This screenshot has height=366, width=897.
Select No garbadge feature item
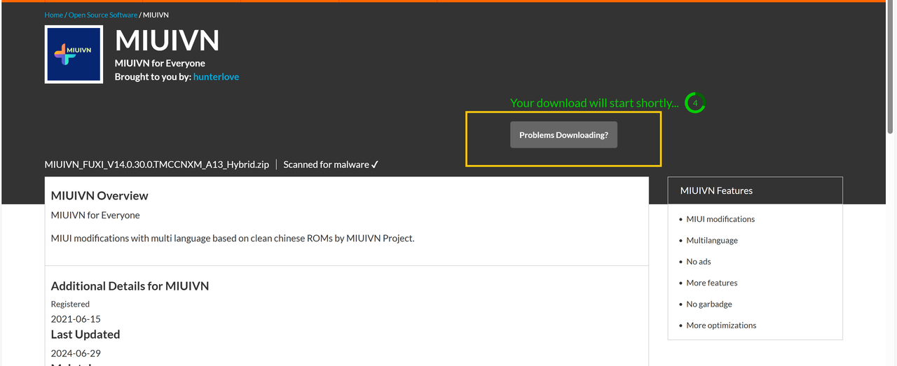tap(709, 304)
